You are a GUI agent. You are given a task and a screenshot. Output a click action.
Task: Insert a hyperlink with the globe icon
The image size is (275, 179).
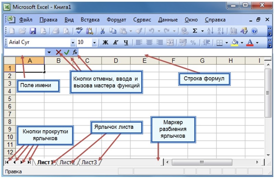[185, 31]
